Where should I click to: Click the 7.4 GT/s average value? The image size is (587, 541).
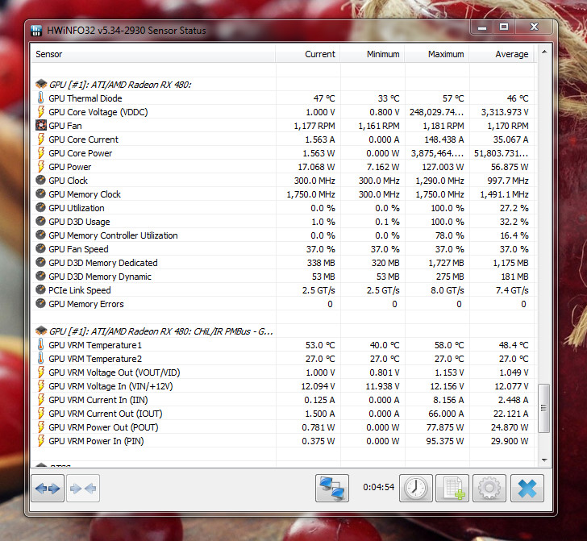click(x=512, y=290)
